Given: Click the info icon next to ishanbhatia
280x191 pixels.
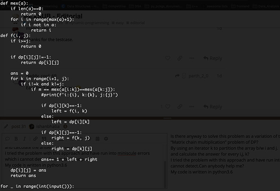Looking at the screenshot, I should (65, 127).
